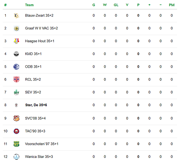Open the bold Ster, De 35+6 team

(36, 105)
